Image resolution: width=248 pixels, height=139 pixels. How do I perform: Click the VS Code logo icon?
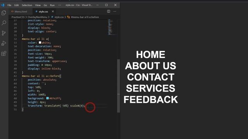coord(3,5)
